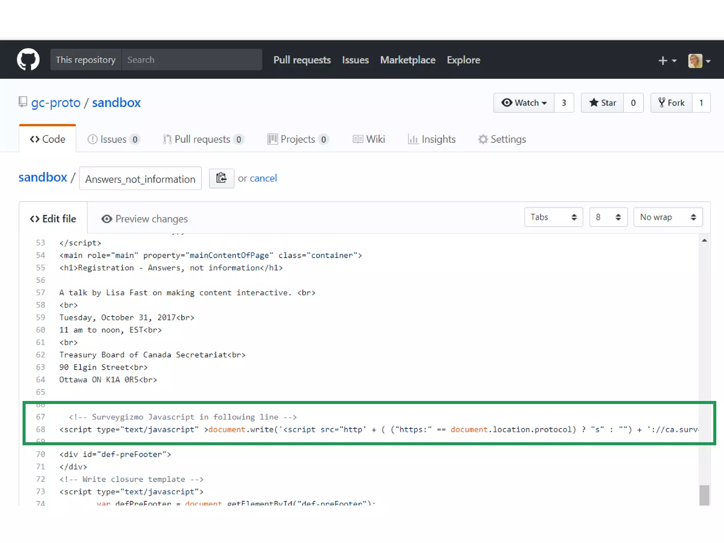
Task: Click the filename input field
Action: point(140,179)
